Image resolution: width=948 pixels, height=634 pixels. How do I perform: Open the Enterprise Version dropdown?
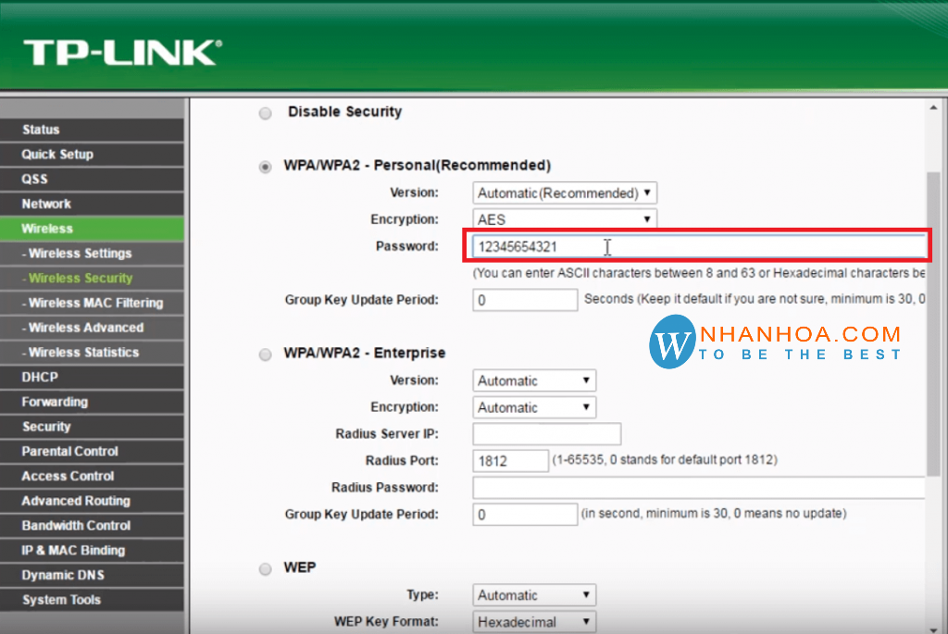click(533, 380)
